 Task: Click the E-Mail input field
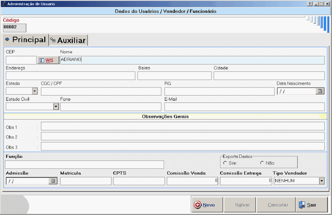coord(244,107)
